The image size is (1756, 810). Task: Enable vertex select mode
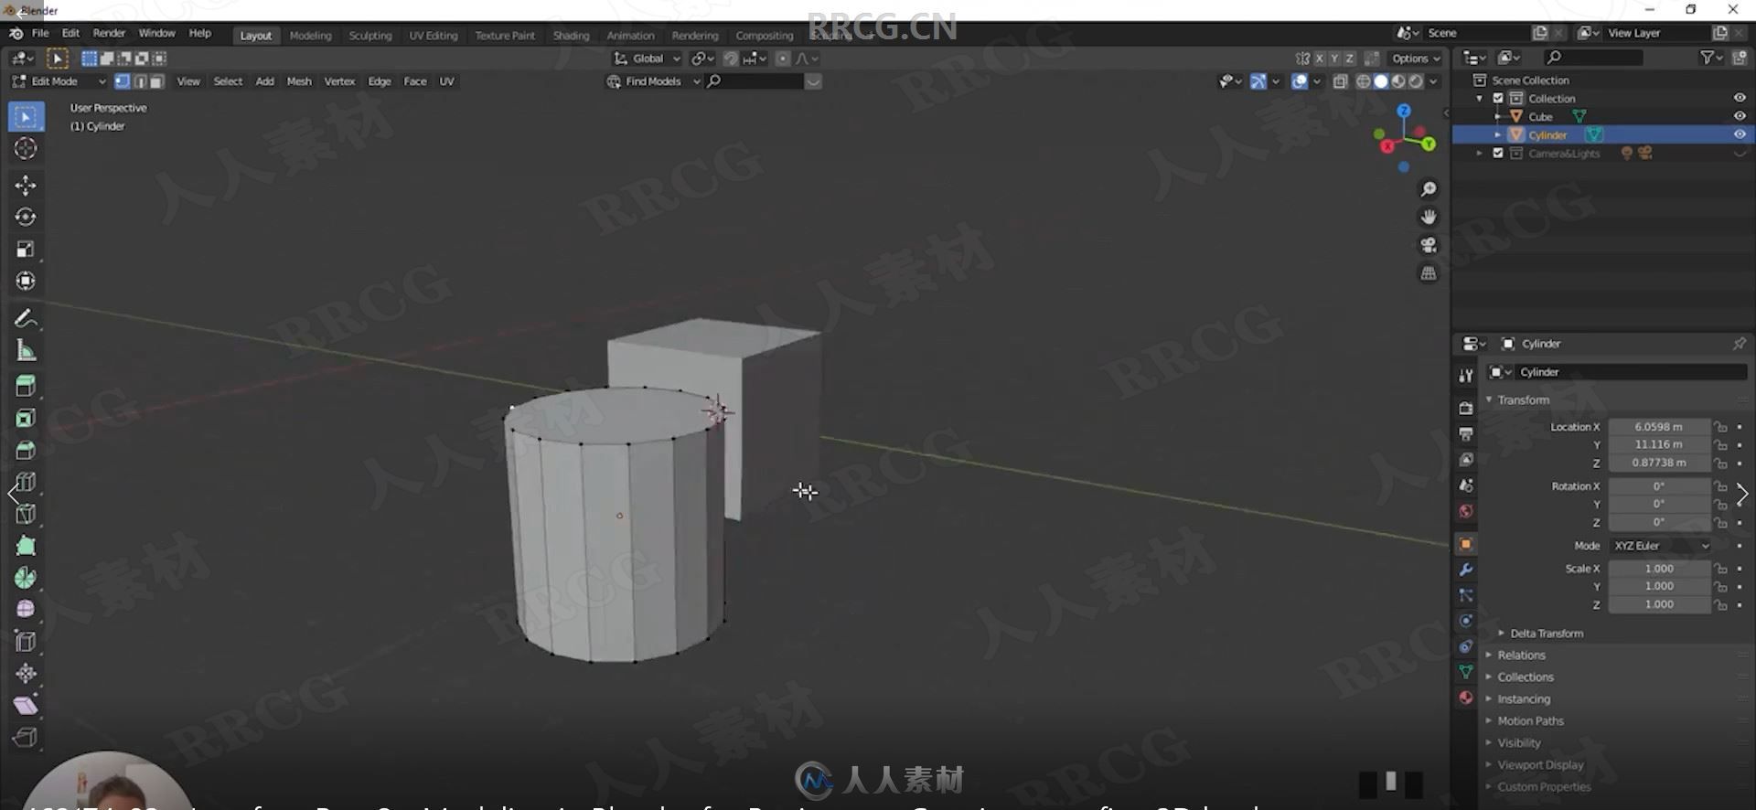pyautogui.click(x=122, y=81)
